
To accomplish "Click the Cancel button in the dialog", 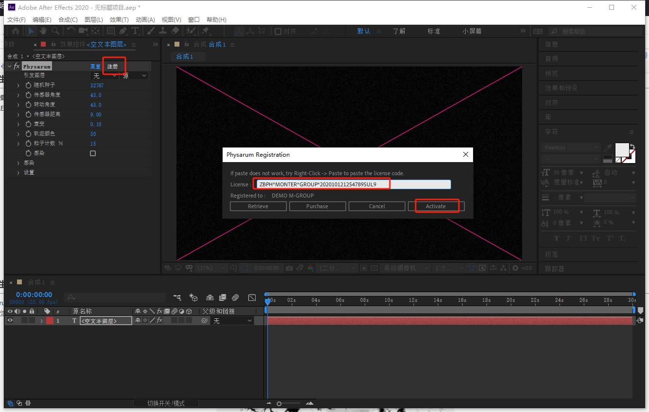I will click(x=377, y=206).
